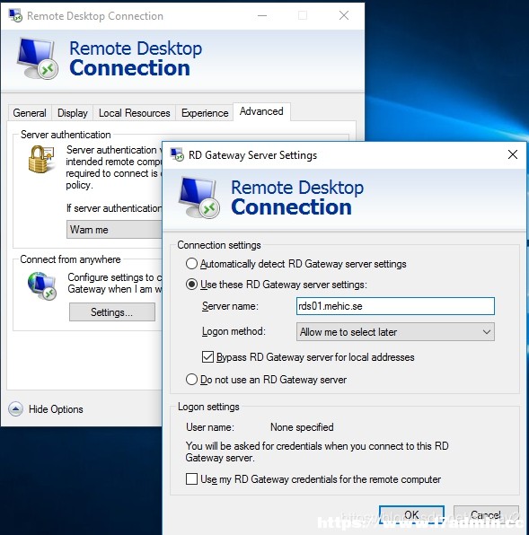
Task: Click the padlock server authentication icon
Action: pos(41,159)
